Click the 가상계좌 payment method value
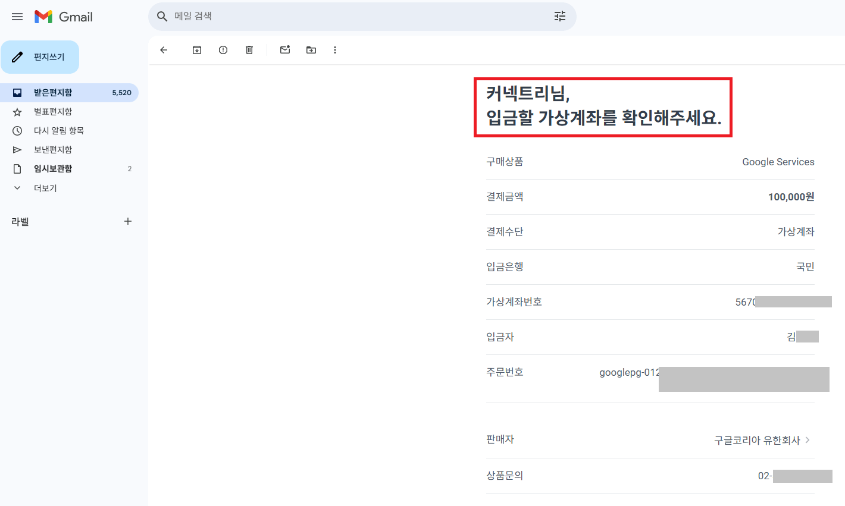This screenshot has height=506, width=845. click(x=796, y=232)
